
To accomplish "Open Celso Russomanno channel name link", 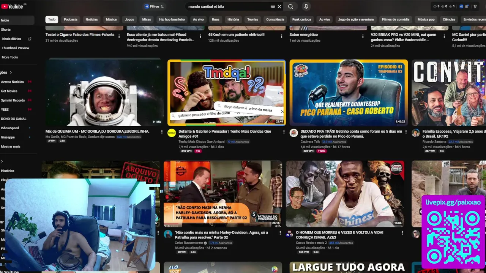I will pos(189,243).
